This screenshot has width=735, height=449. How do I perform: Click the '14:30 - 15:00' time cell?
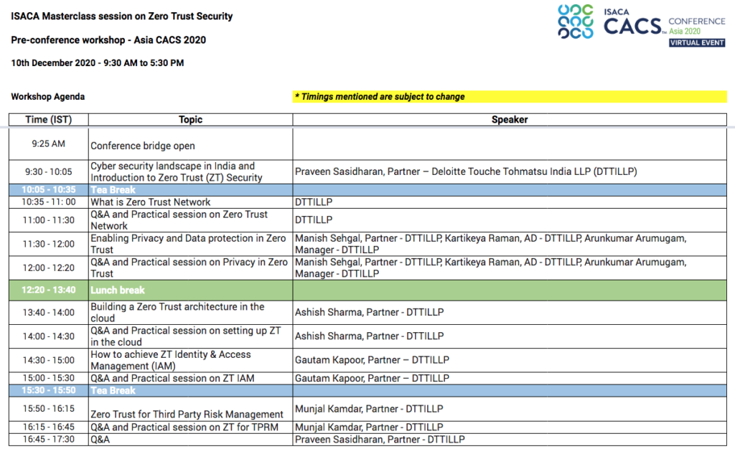[x=49, y=360]
